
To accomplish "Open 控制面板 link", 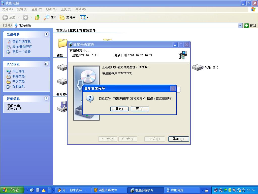I will (x=18, y=86).
